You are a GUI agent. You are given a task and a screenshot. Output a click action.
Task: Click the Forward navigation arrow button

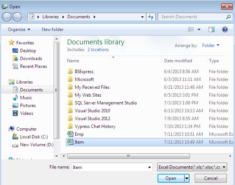tap(17, 17)
